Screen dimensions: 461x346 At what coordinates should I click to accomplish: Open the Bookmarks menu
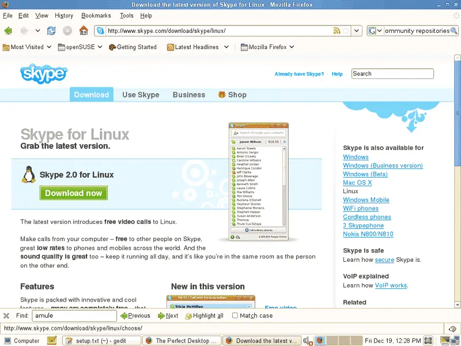point(96,16)
